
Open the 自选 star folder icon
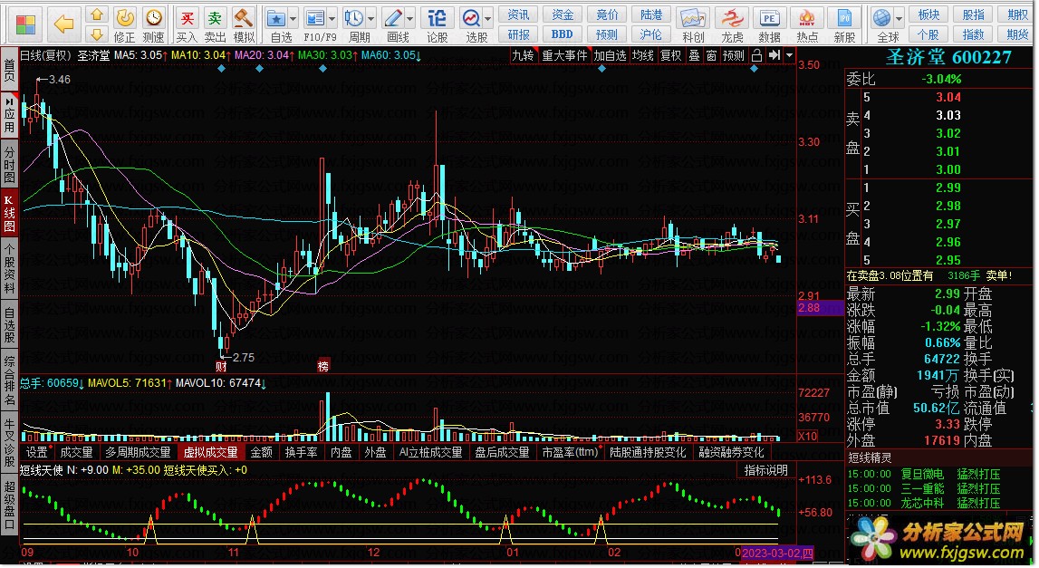tap(277, 18)
